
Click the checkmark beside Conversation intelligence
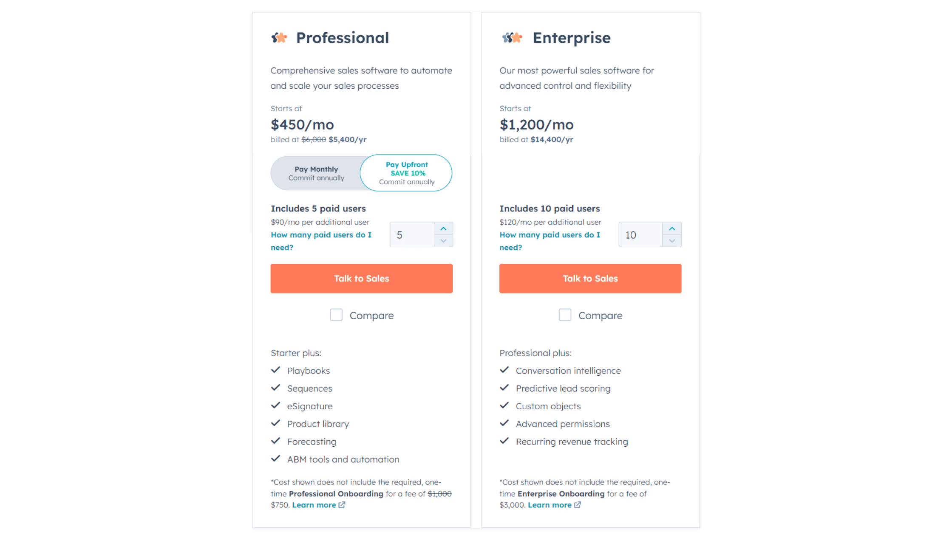pos(504,370)
